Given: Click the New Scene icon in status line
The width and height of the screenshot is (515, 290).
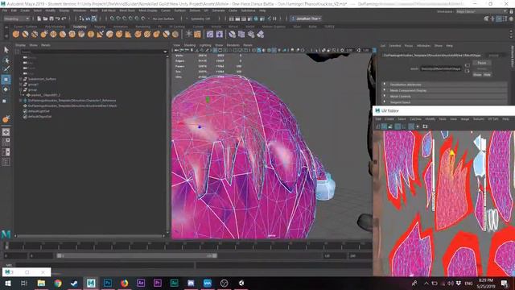Looking at the screenshot, I should point(39,19).
